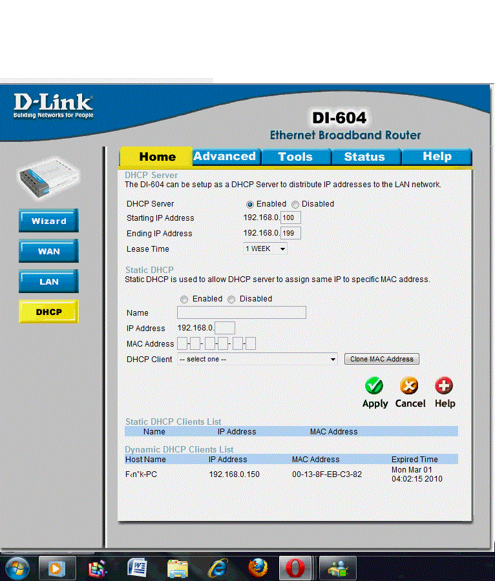Click the Wizard sidebar button
The width and height of the screenshot is (495, 581).
click(x=48, y=221)
